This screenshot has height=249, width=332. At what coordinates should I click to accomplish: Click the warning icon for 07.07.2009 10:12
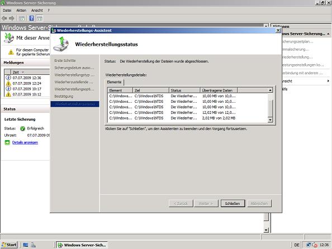click(x=8, y=94)
